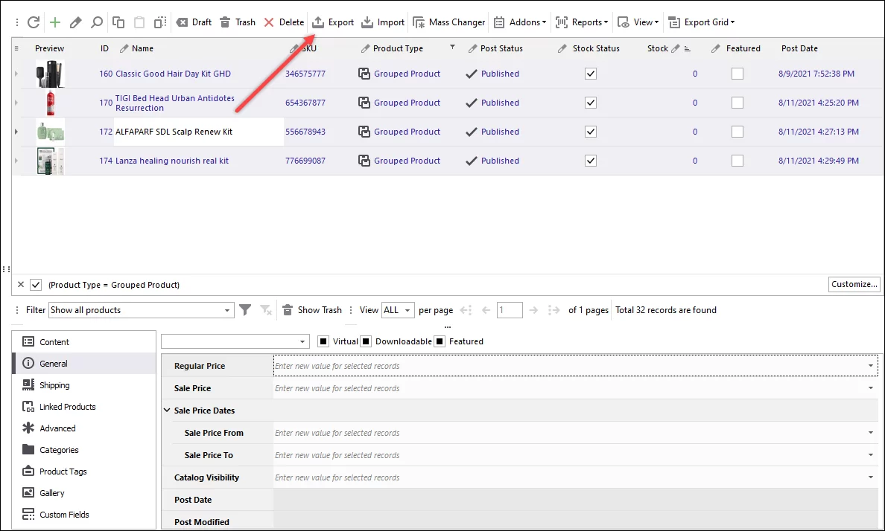Uncheck Stock Status for Classic Good Hair Day Kit
885x531 pixels.
(591, 74)
